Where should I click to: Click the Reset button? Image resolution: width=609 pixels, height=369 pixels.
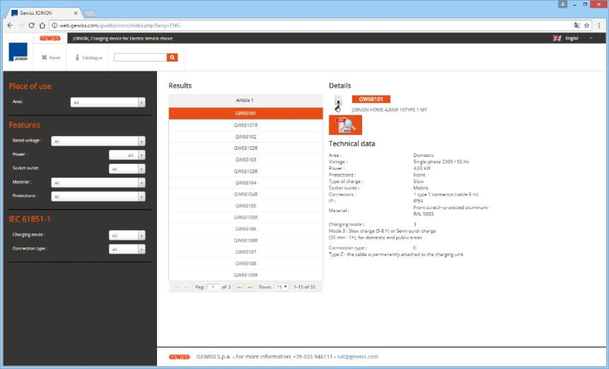tap(51, 57)
